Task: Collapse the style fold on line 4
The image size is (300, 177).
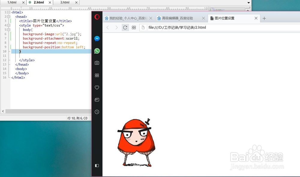Action: pyautogui.click(x=9, y=25)
